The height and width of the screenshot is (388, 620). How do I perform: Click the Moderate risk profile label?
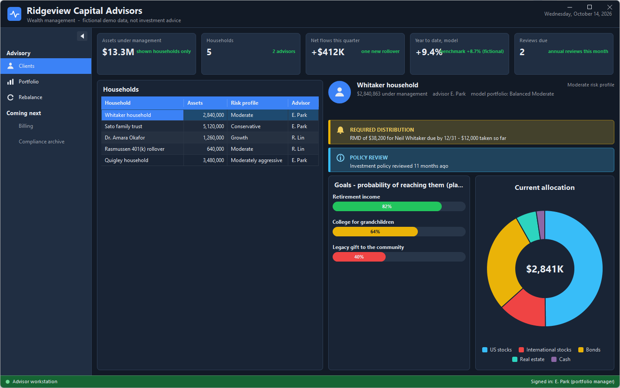591,85
